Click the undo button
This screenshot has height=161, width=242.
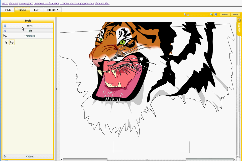[225, 15]
